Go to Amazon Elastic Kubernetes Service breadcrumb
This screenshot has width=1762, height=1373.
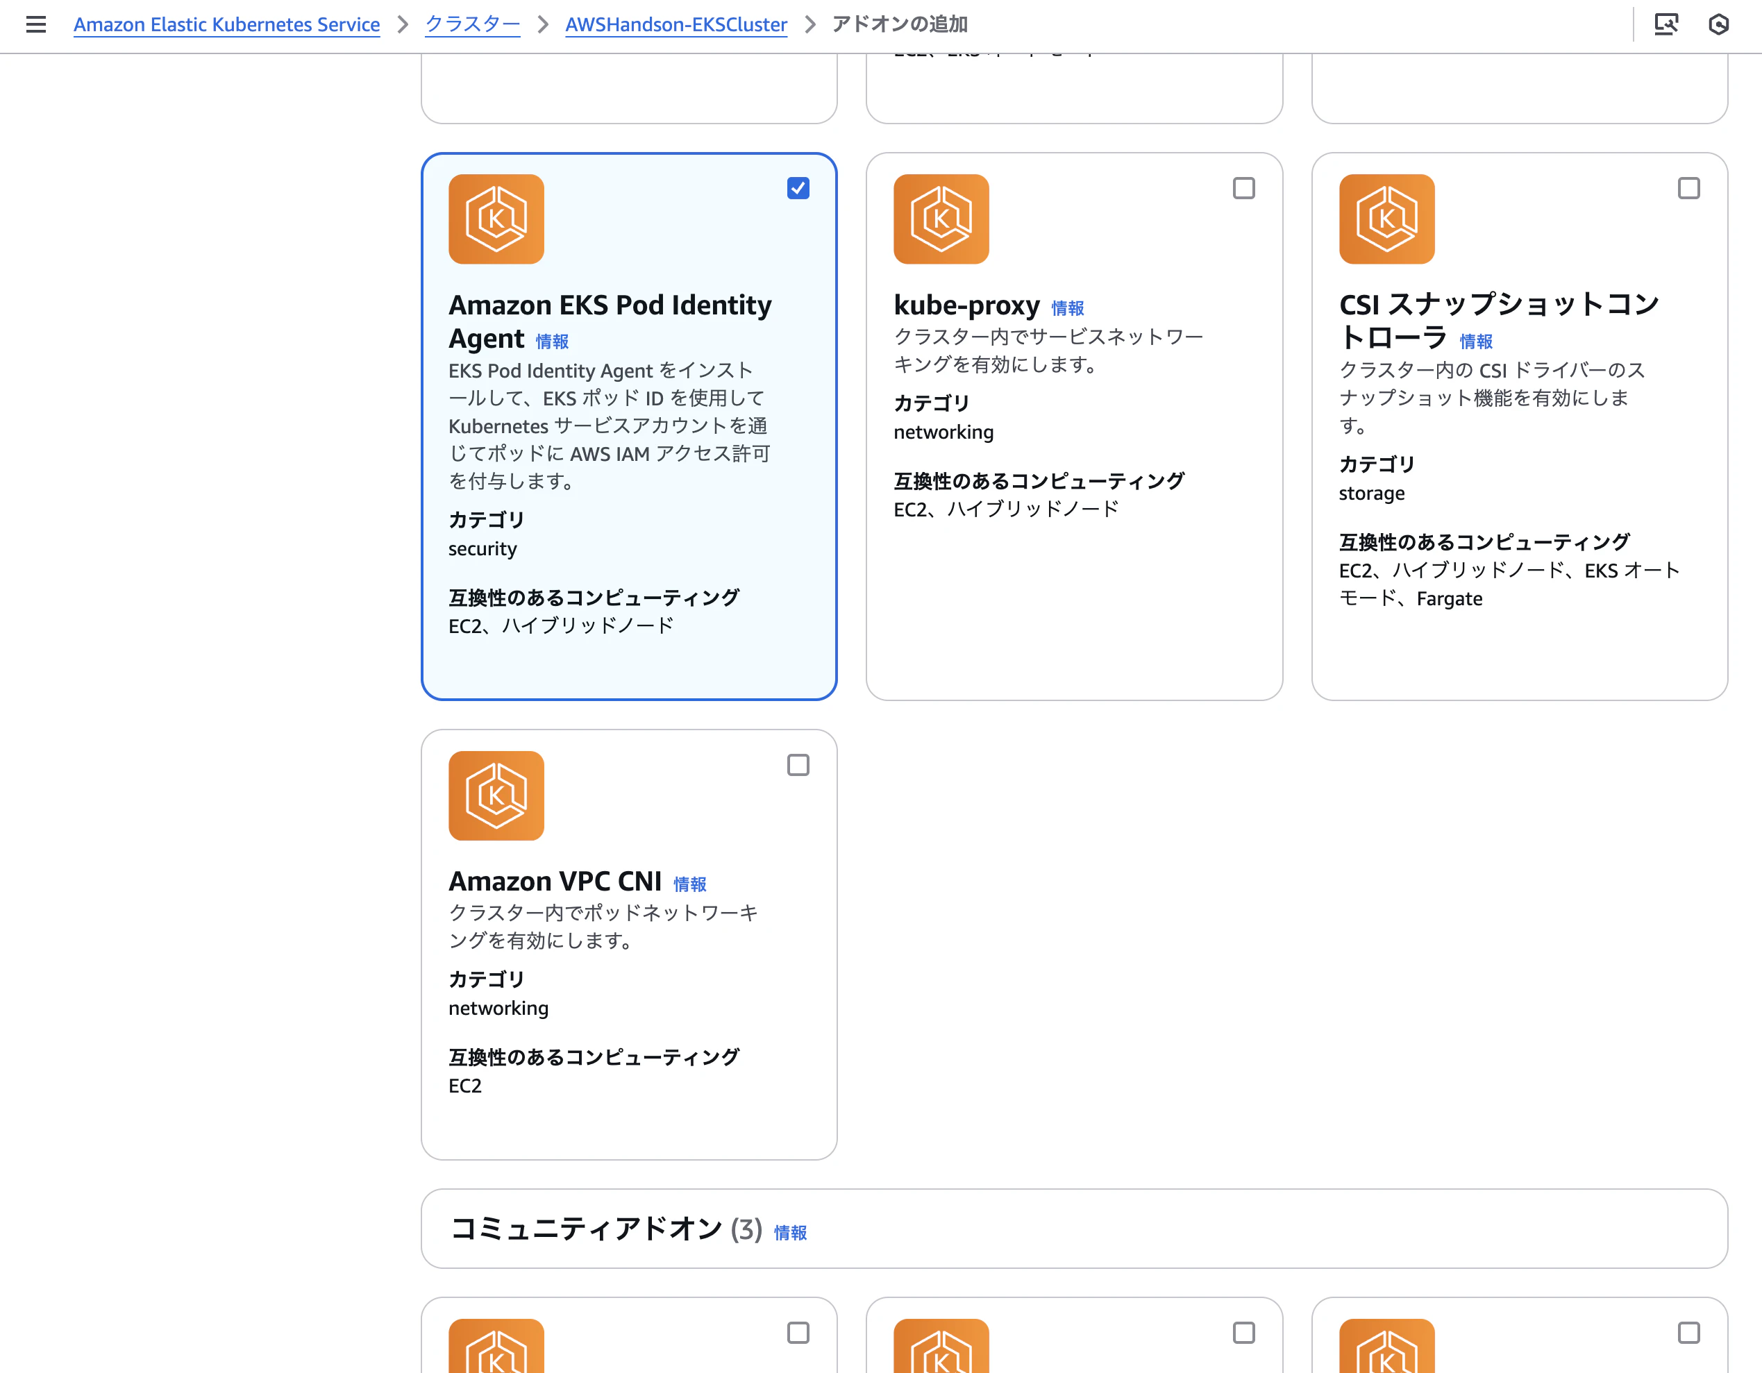coord(227,24)
